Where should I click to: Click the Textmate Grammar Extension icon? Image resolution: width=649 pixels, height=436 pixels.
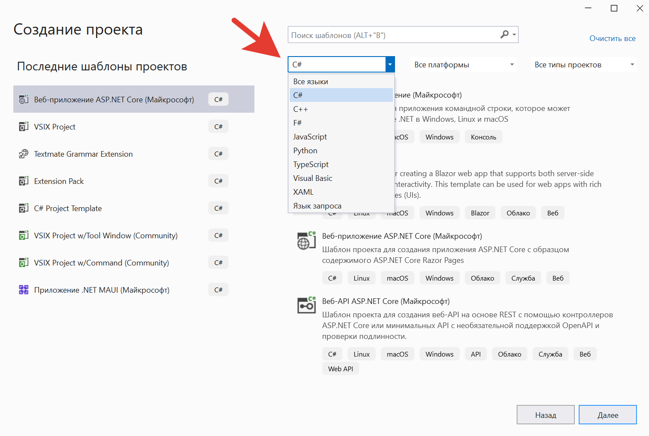24,154
